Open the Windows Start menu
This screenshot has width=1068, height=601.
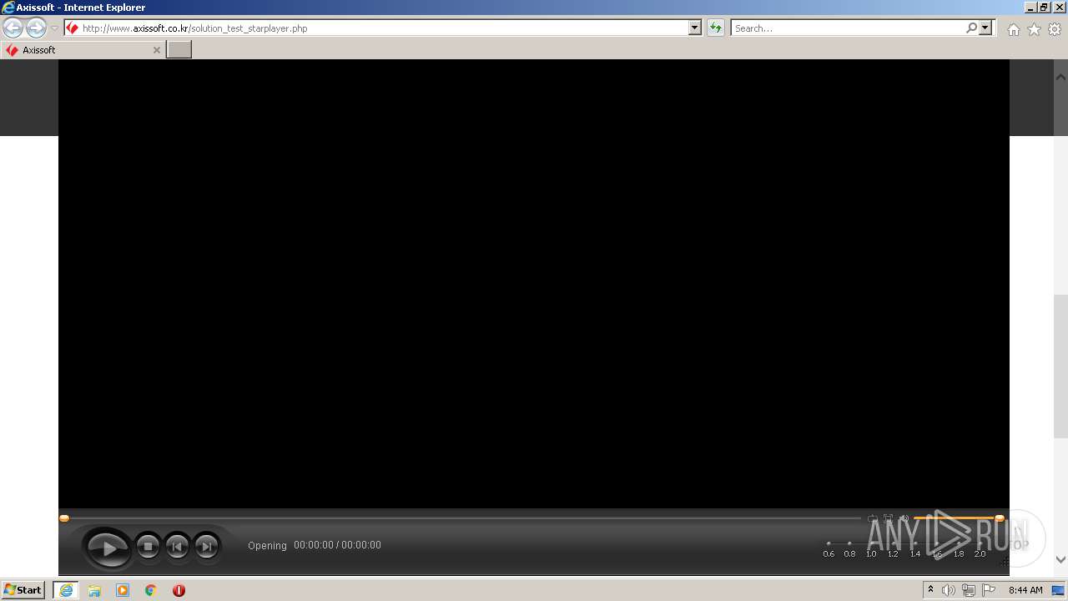23,589
